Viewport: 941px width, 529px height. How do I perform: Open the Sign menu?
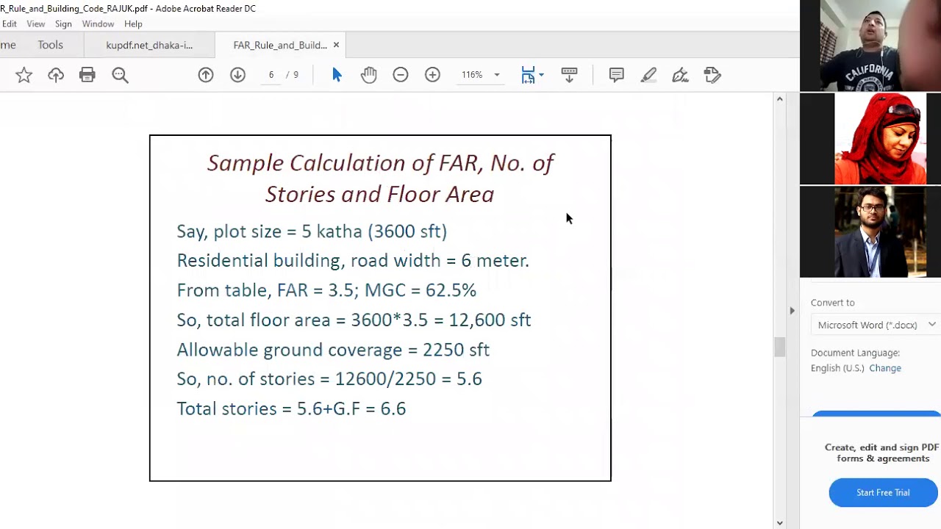pos(63,24)
